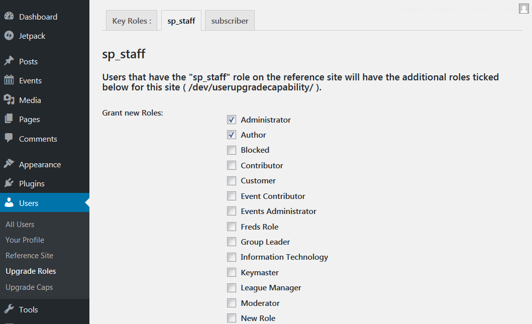Click the Pages stacked-sheets icon
Screen dimensions: 532x324
click(x=9, y=119)
